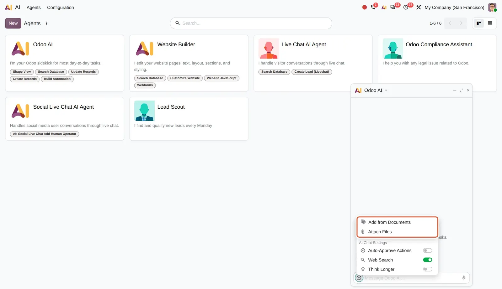Click the Website Builder card logo
This screenshot has width=502, height=289.
click(x=144, y=49)
